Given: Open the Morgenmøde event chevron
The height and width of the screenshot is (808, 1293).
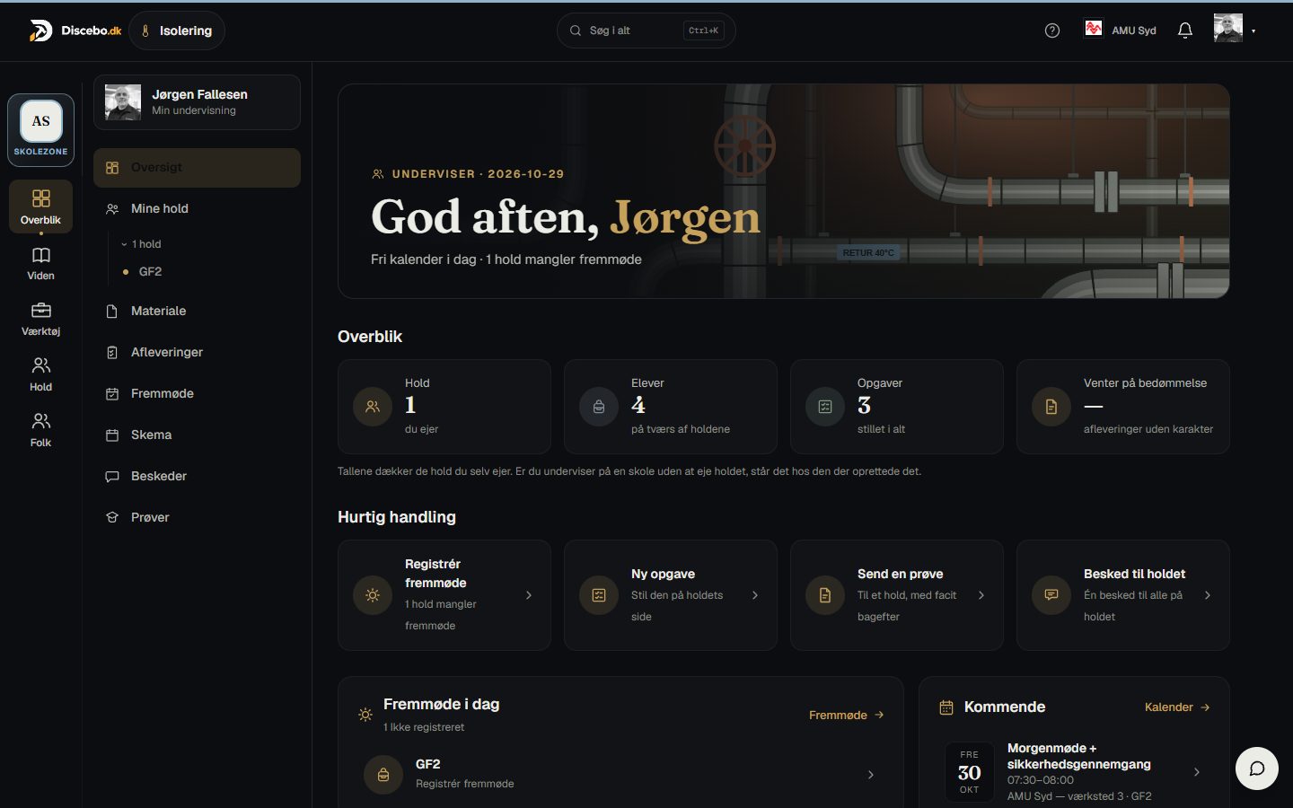Looking at the screenshot, I should 1197,772.
